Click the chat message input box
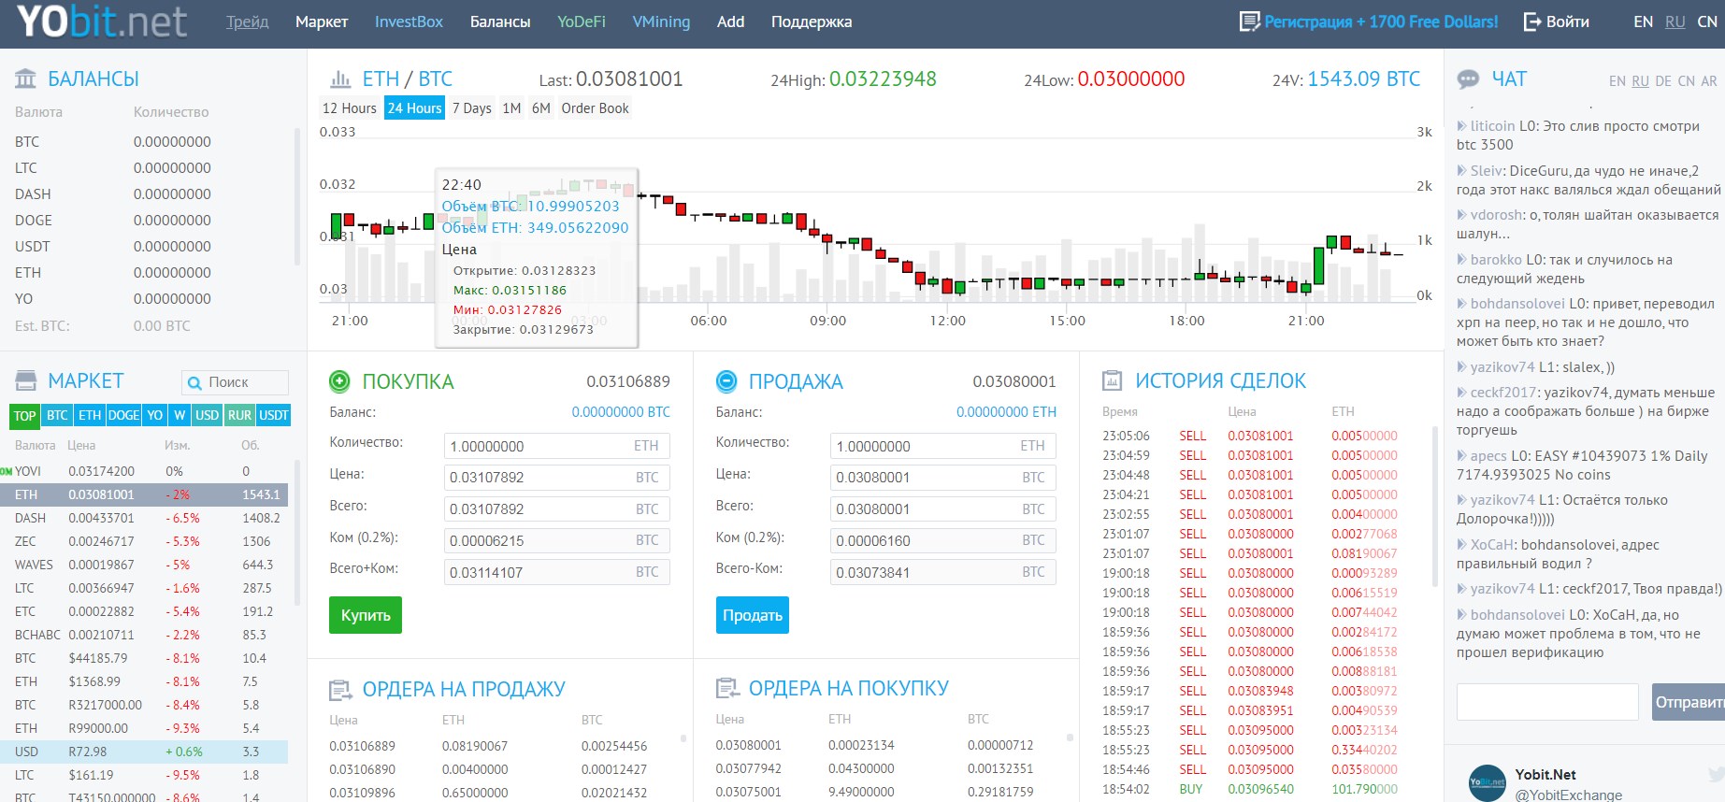The height and width of the screenshot is (802, 1725). pyautogui.click(x=1547, y=702)
